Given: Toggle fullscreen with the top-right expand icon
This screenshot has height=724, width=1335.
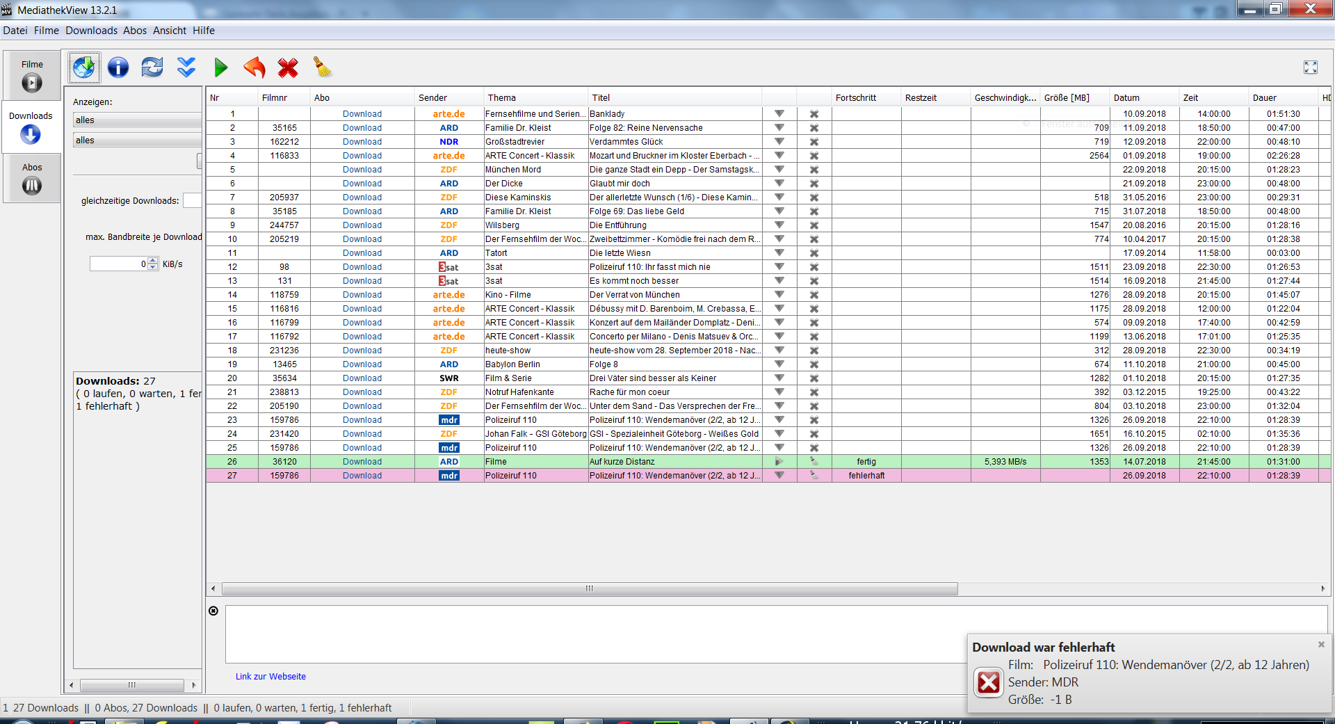Looking at the screenshot, I should (1311, 67).
